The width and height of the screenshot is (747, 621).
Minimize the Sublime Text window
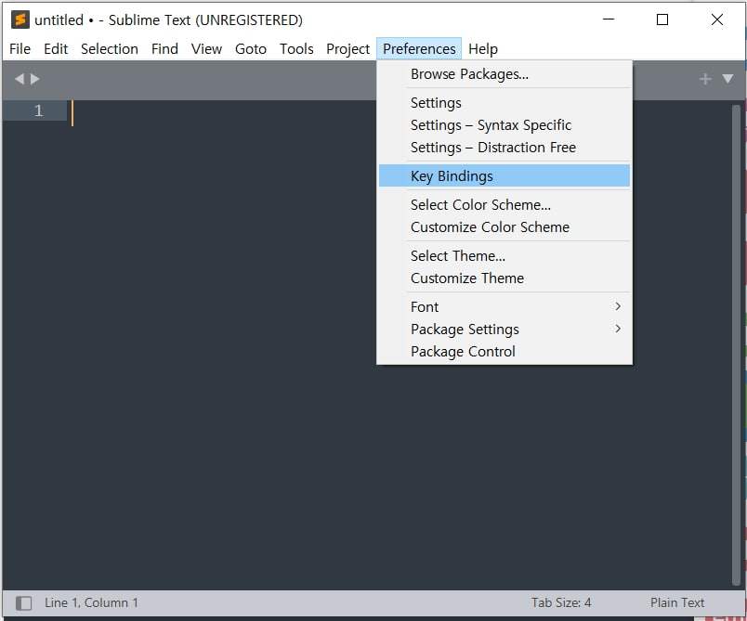[x=609, y=19]
